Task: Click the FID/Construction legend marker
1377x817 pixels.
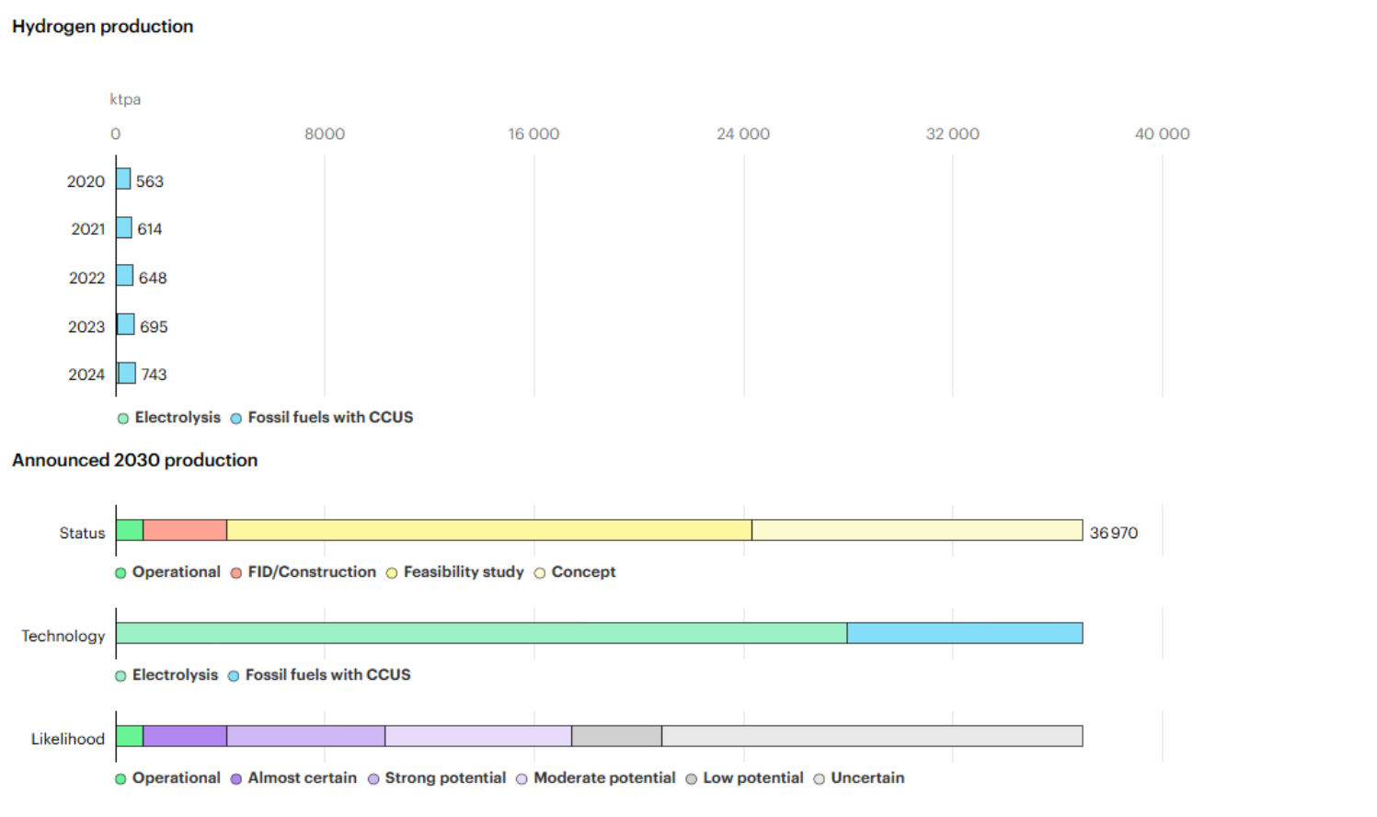Action: coord(236,573)
